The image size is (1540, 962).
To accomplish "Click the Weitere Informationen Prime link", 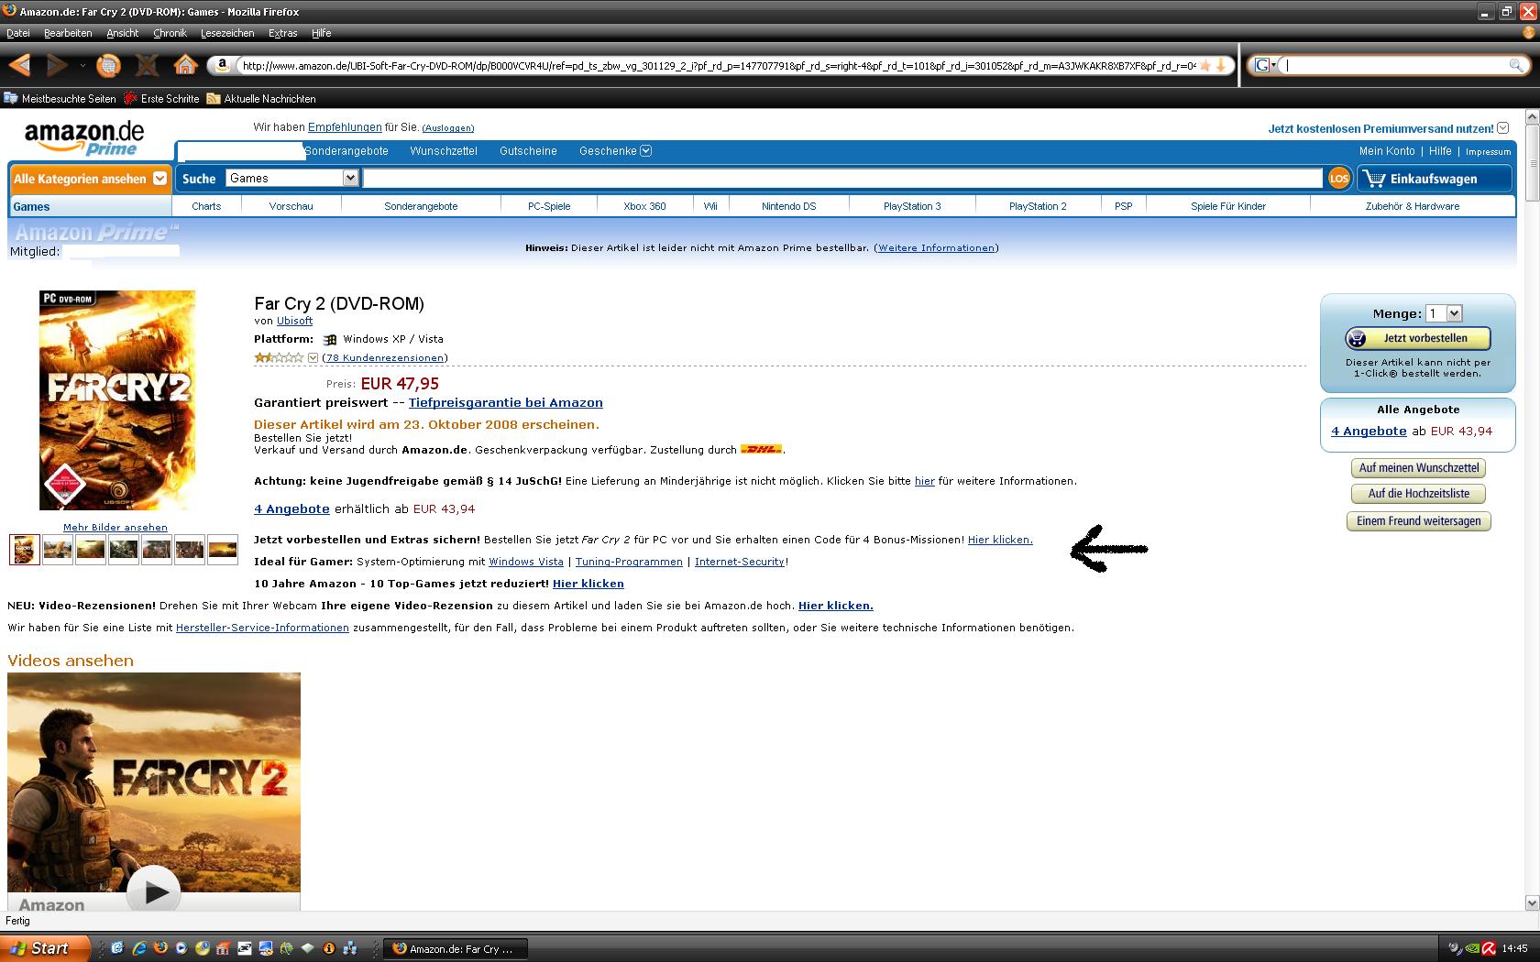I will (936, 247).
